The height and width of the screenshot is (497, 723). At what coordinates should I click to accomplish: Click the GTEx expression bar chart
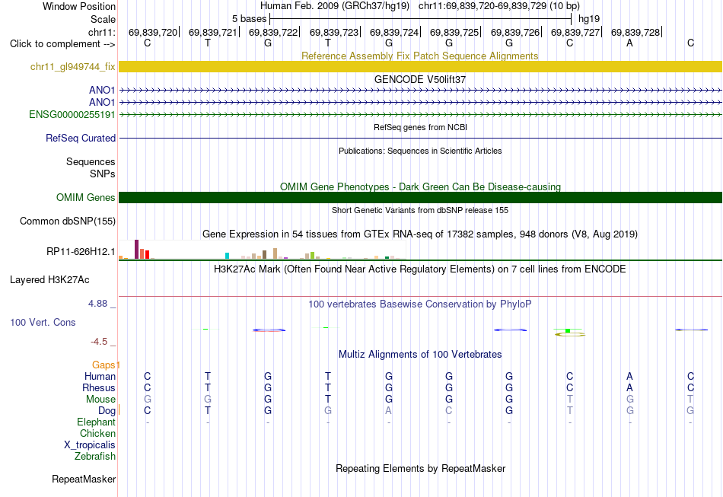pyautogui.click(x=263, y=250)
